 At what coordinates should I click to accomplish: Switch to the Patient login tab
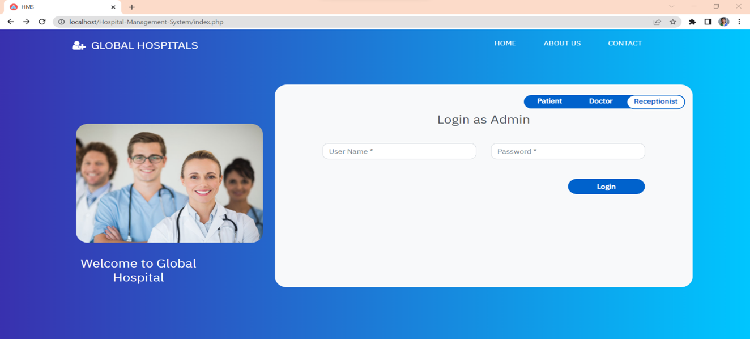(x=548, y=101)
